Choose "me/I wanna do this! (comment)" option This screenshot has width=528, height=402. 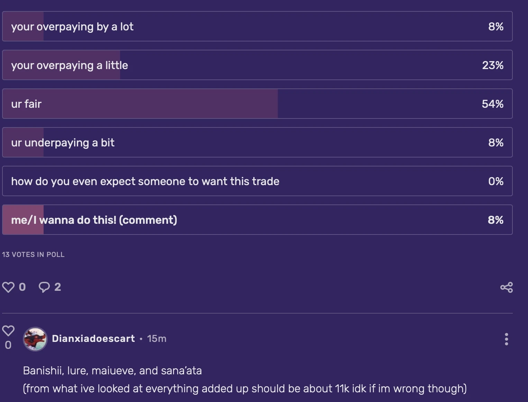click(x=257, y=220)
